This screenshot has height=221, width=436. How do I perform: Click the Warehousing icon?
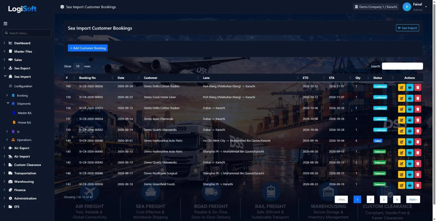[x=10, y=182]
